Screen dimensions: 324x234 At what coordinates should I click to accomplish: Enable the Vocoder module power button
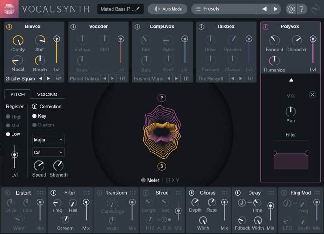(73, 27)
